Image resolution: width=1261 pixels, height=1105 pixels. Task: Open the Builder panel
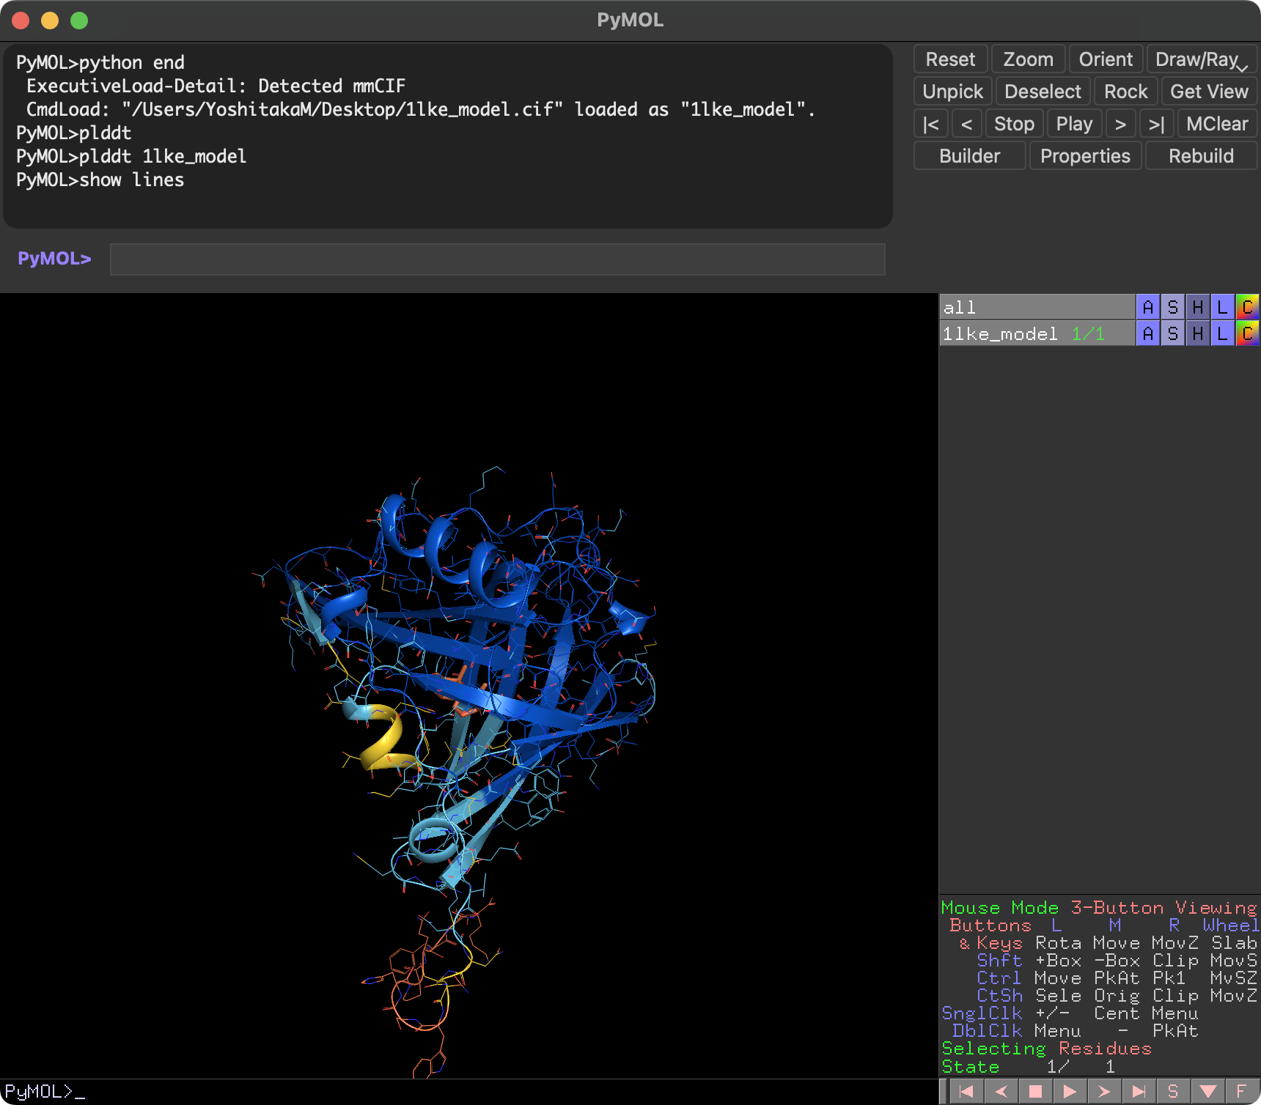coord(969,155)
